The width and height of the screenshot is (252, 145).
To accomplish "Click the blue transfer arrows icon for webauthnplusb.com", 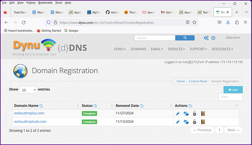I will [x=186, y=122].
